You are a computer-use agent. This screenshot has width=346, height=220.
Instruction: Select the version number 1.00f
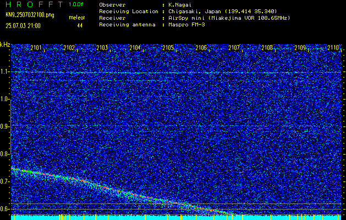click(76, 4)
